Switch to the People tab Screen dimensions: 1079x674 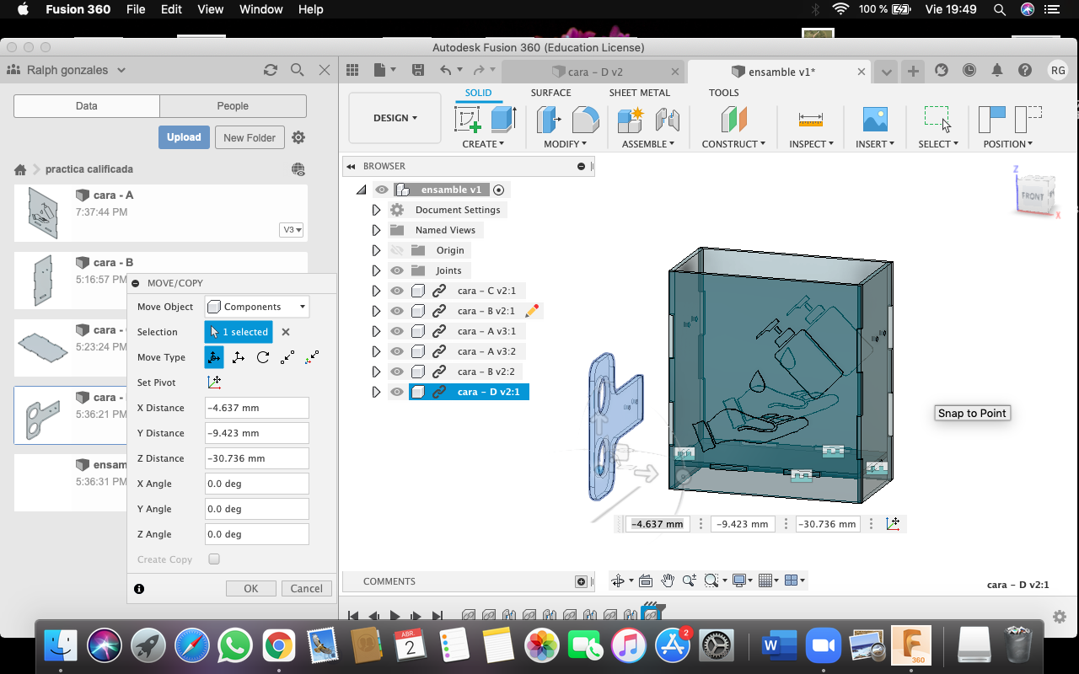pyautogui.click(x=233, y=106)
